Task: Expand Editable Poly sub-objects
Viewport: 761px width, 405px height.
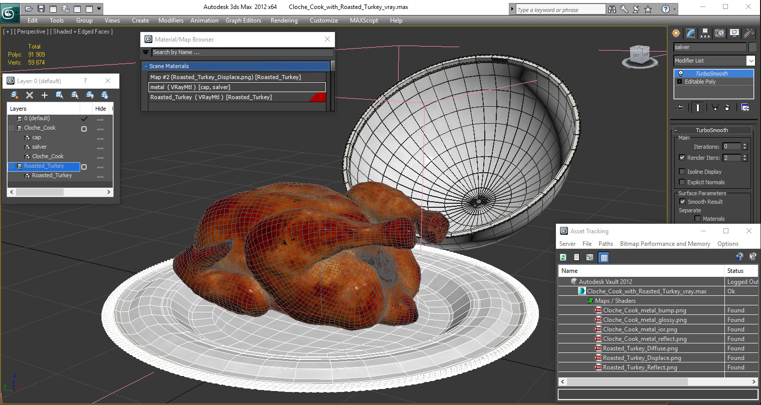Action: pyautogui.click(x=680, y=82)
